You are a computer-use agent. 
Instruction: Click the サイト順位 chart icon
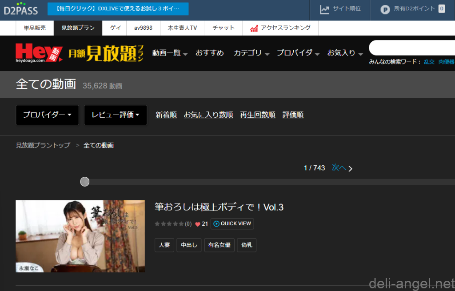[x=325, y=9]
